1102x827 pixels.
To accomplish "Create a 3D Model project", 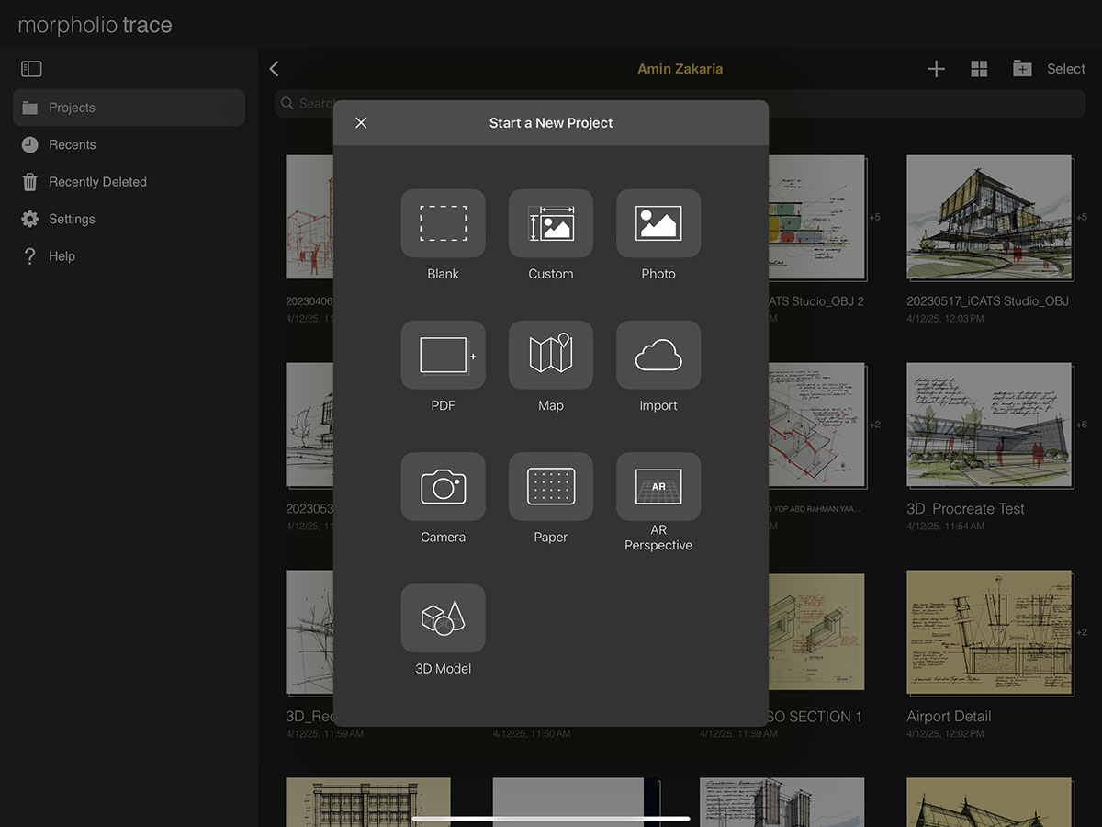I will coord(443,617).
